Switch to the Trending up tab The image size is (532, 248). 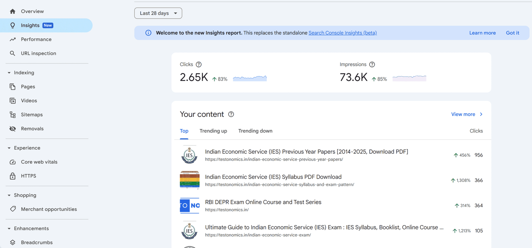pyautogui.click(x=213, y=131)
